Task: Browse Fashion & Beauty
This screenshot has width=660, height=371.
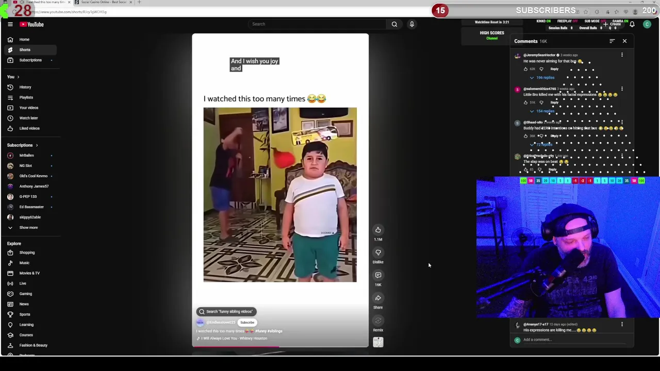Action: (29, 345)
